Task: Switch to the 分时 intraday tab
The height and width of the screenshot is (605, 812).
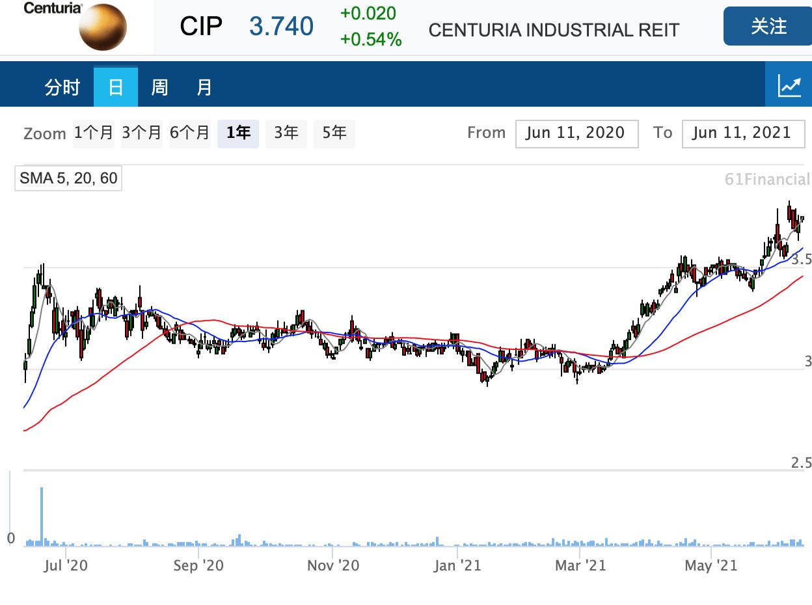Action: tap(62, 87)
